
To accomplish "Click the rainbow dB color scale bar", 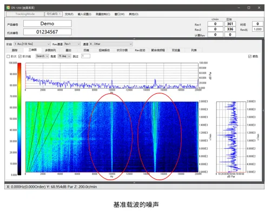I will 19,119.
